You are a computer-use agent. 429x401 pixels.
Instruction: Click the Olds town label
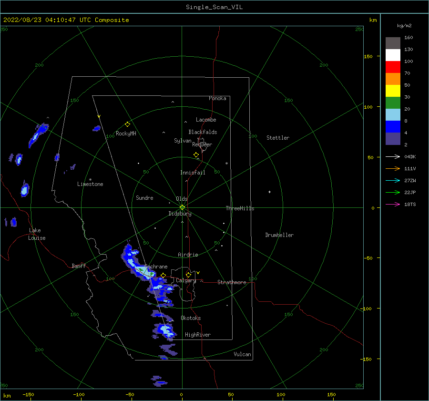point(182,199)
